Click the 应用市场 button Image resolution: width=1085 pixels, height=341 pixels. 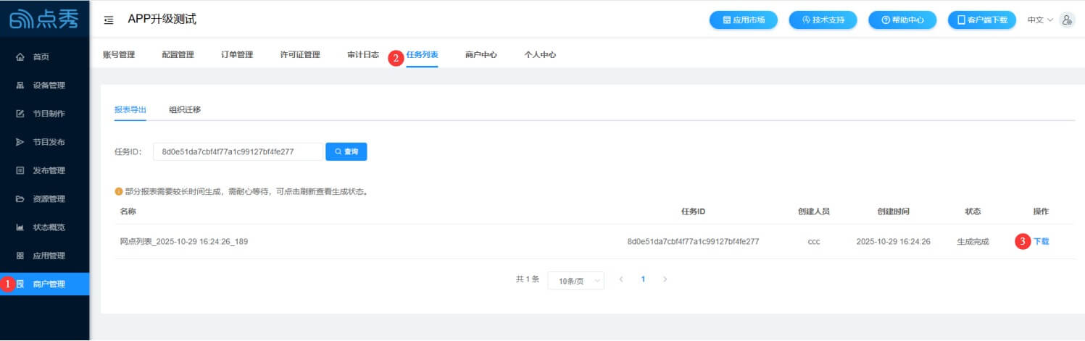[x=743, y=20]
